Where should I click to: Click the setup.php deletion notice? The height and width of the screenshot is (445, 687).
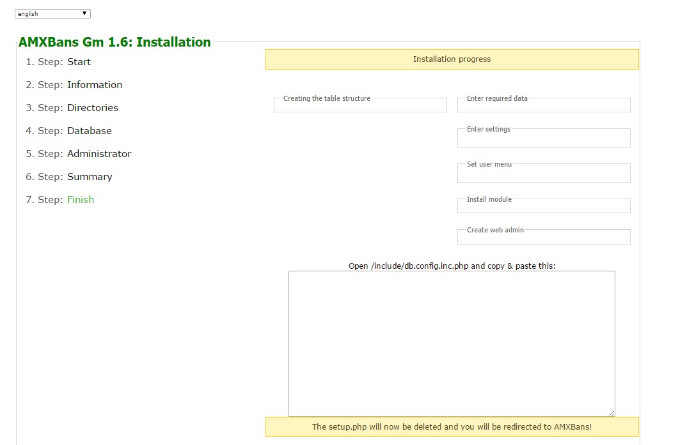click(452, 426)
